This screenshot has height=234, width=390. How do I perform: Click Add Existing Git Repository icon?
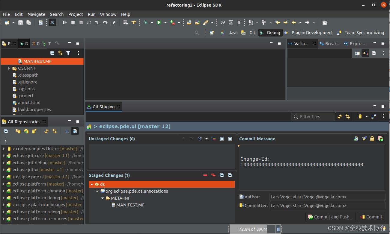pyautogui.click(x=18, y=131)
